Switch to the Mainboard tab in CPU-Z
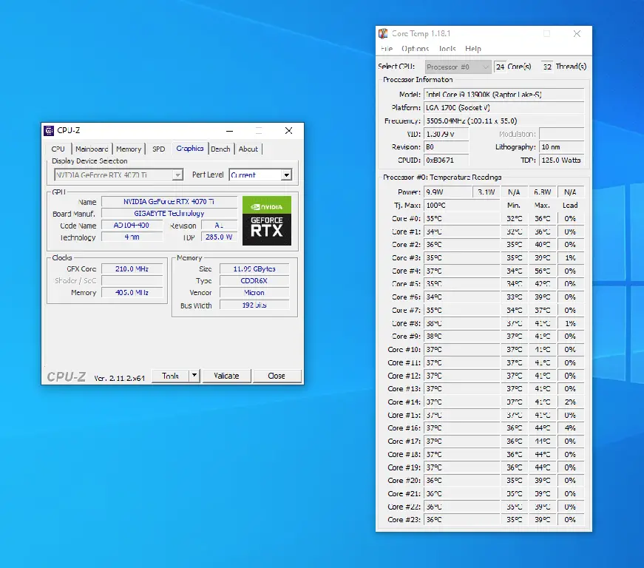The image size is (644, 568). [92, 149]
